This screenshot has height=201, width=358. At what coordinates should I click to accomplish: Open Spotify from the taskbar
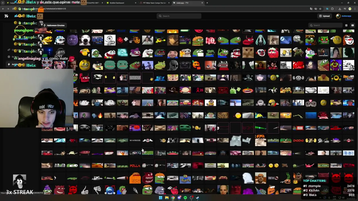[x=185, y=198]
